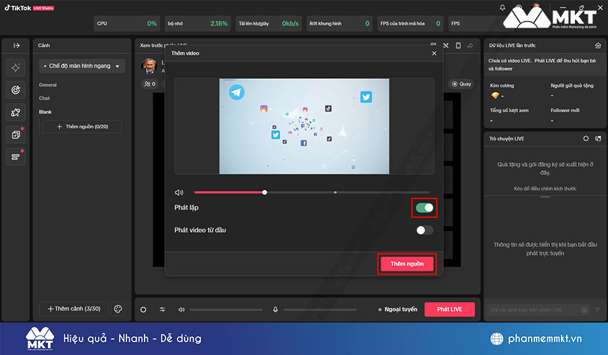Viewport: 608px width, 355px height.
Task: Open Chế độ màn hình ngang dropdown
Action: click(x=82, y=66)
